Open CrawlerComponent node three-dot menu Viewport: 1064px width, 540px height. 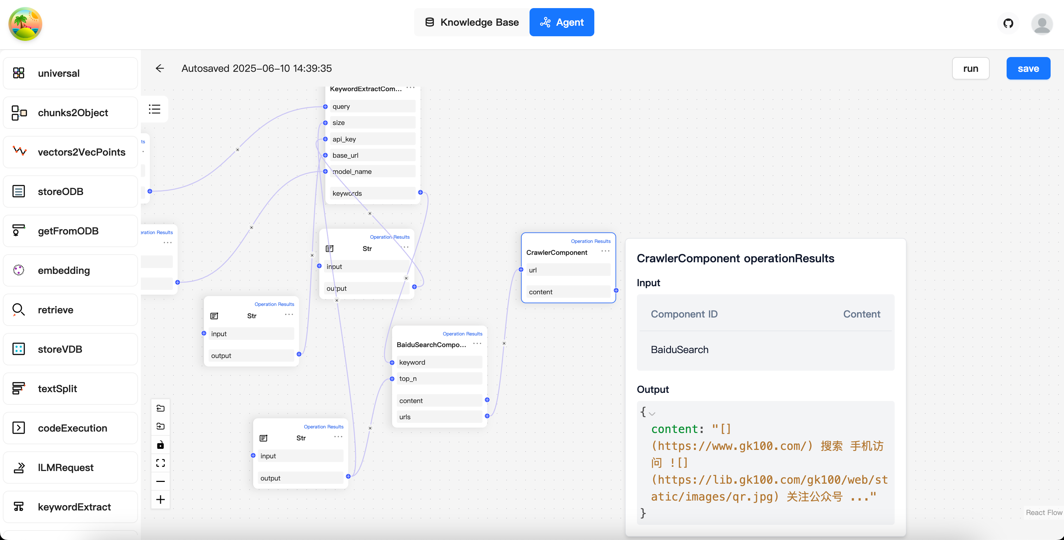[605, 251]
